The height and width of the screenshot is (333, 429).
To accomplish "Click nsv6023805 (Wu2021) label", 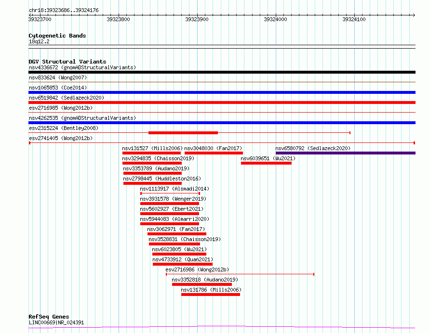I will pyautogui.click(x=179, y=249).
